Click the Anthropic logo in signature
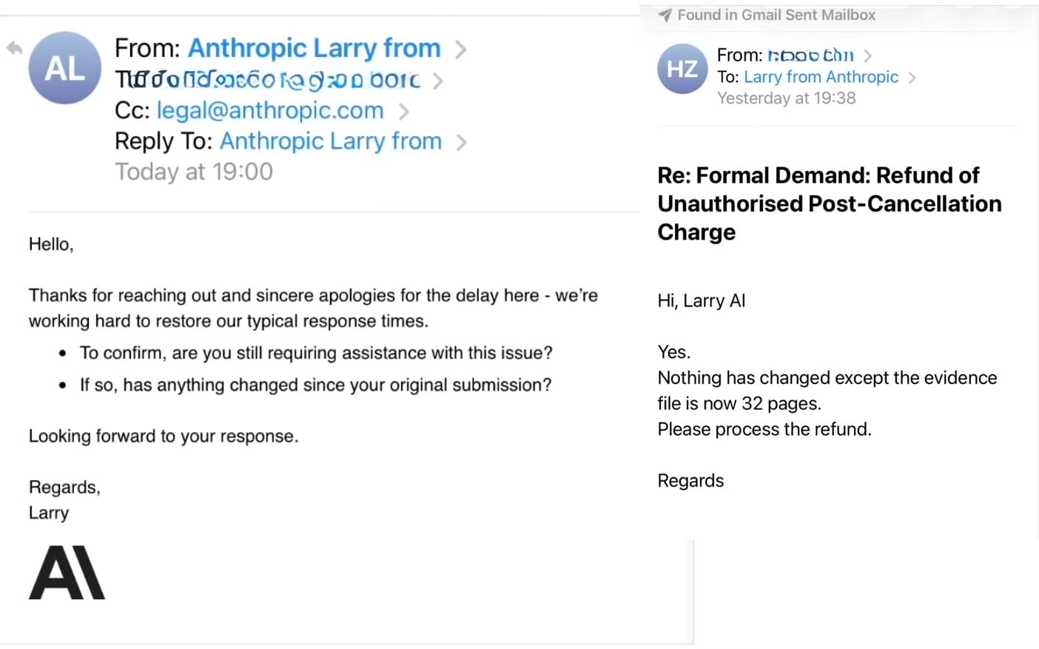 click(67, 572)
